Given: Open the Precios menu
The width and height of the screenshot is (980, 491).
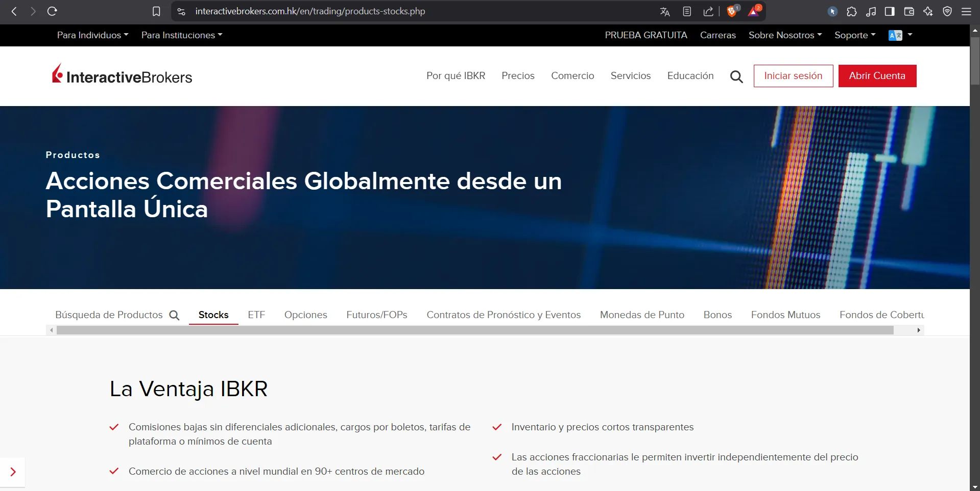Looking at the screenshot, I should [x=518, y=75].
